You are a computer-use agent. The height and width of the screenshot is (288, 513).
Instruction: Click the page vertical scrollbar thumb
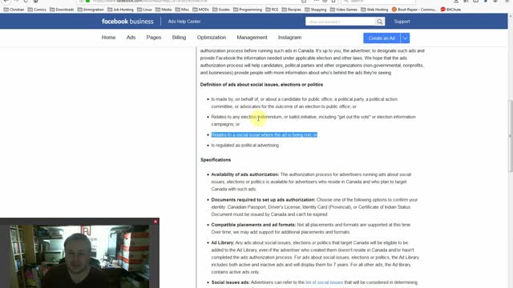click(x=511, y=137)
